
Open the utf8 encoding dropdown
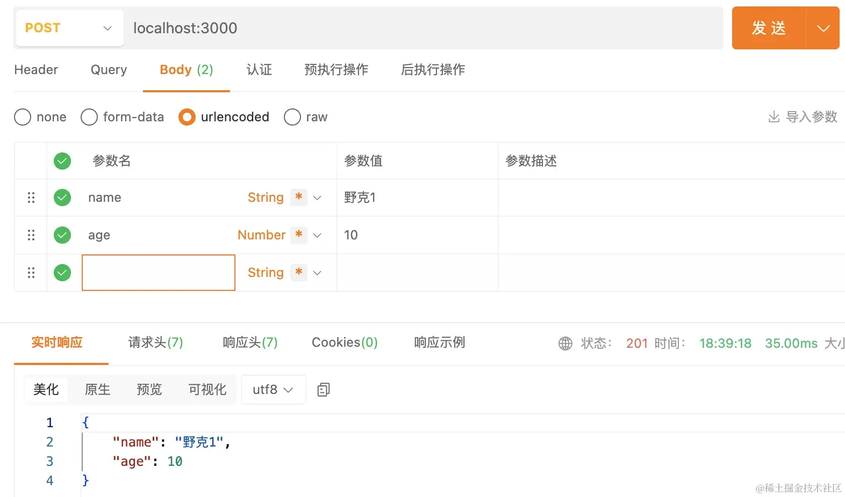point(273,389)
